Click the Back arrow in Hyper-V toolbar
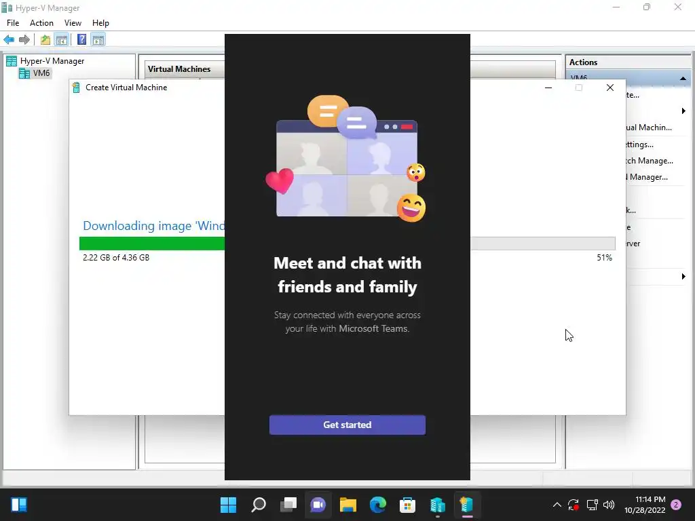 pyautogui.click(x=9, y=40)
